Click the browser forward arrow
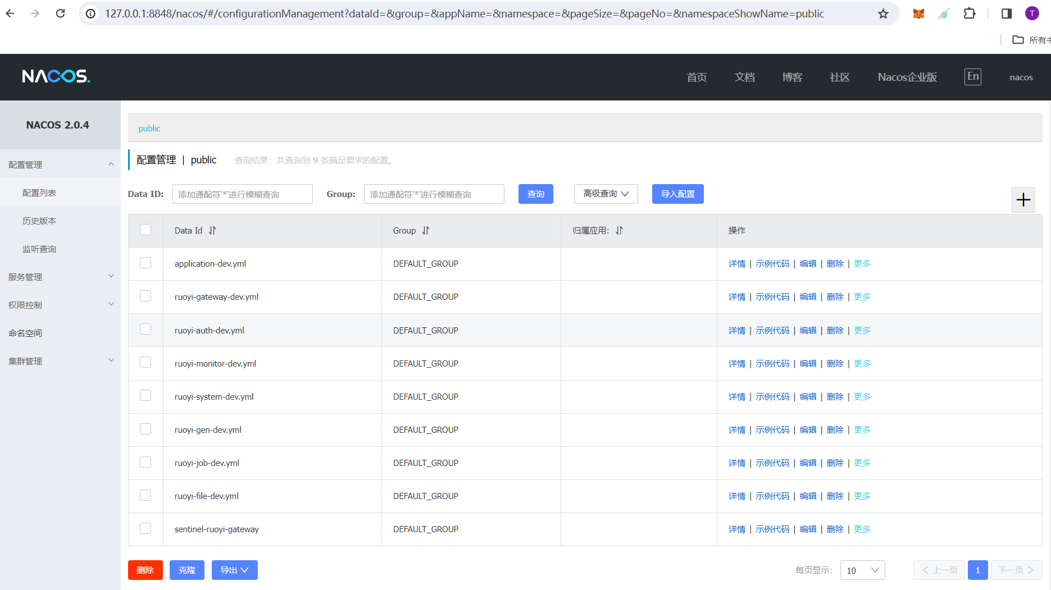 coord(35,13)
